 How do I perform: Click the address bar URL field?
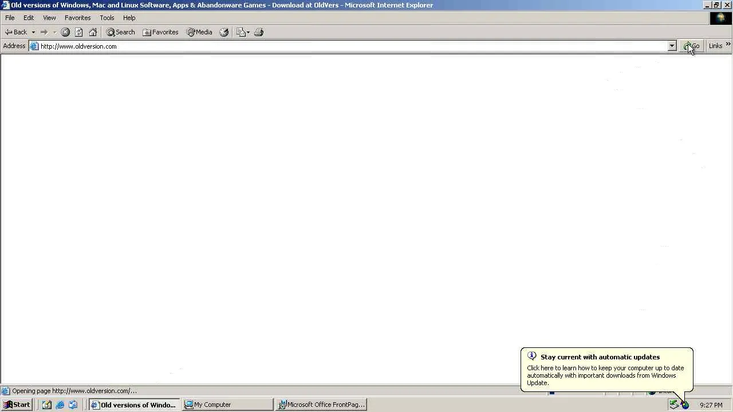click(353, 46)
